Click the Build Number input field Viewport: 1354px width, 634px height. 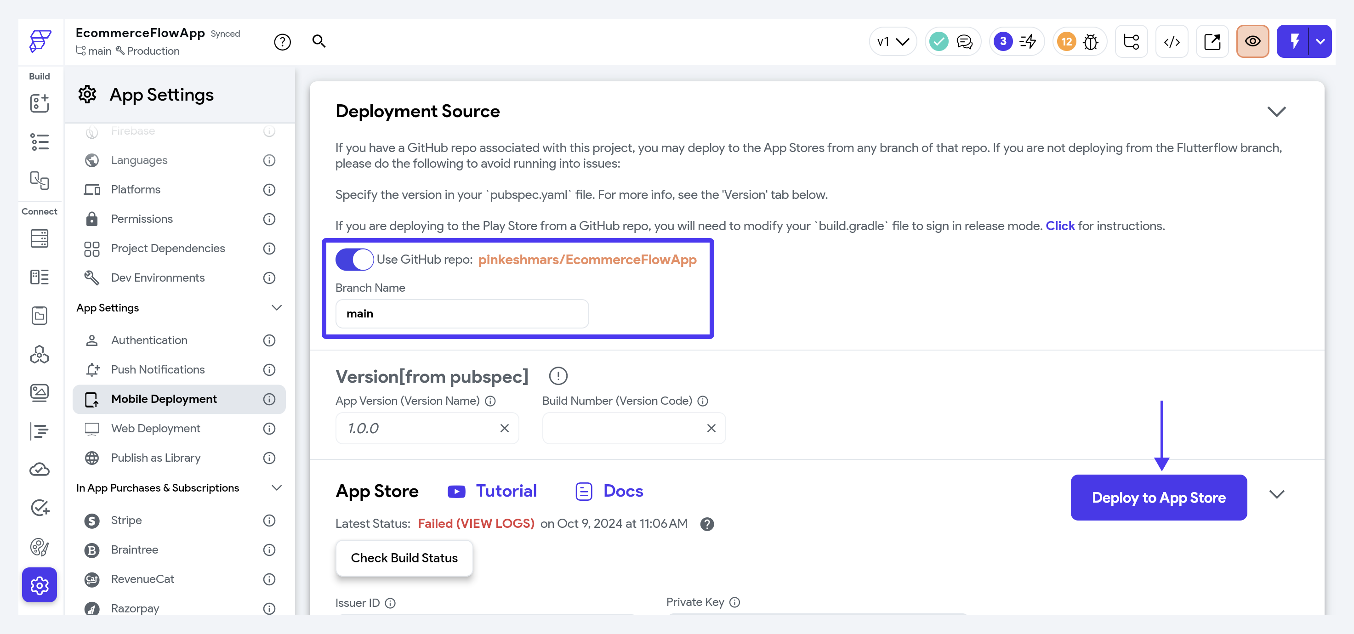(x=633, y=428)
